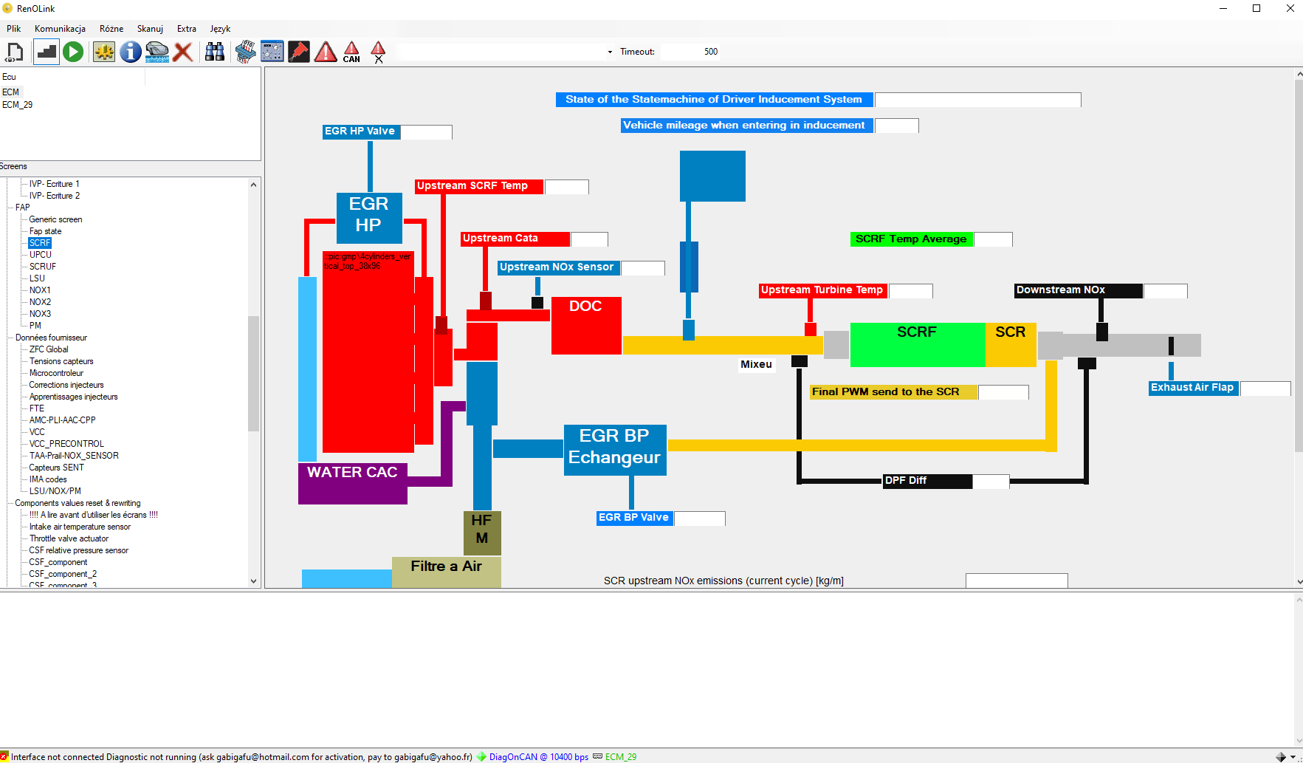Select Tensions capteurs tree item
This screenshot has width=1303, height=763.
coord(61,361)
